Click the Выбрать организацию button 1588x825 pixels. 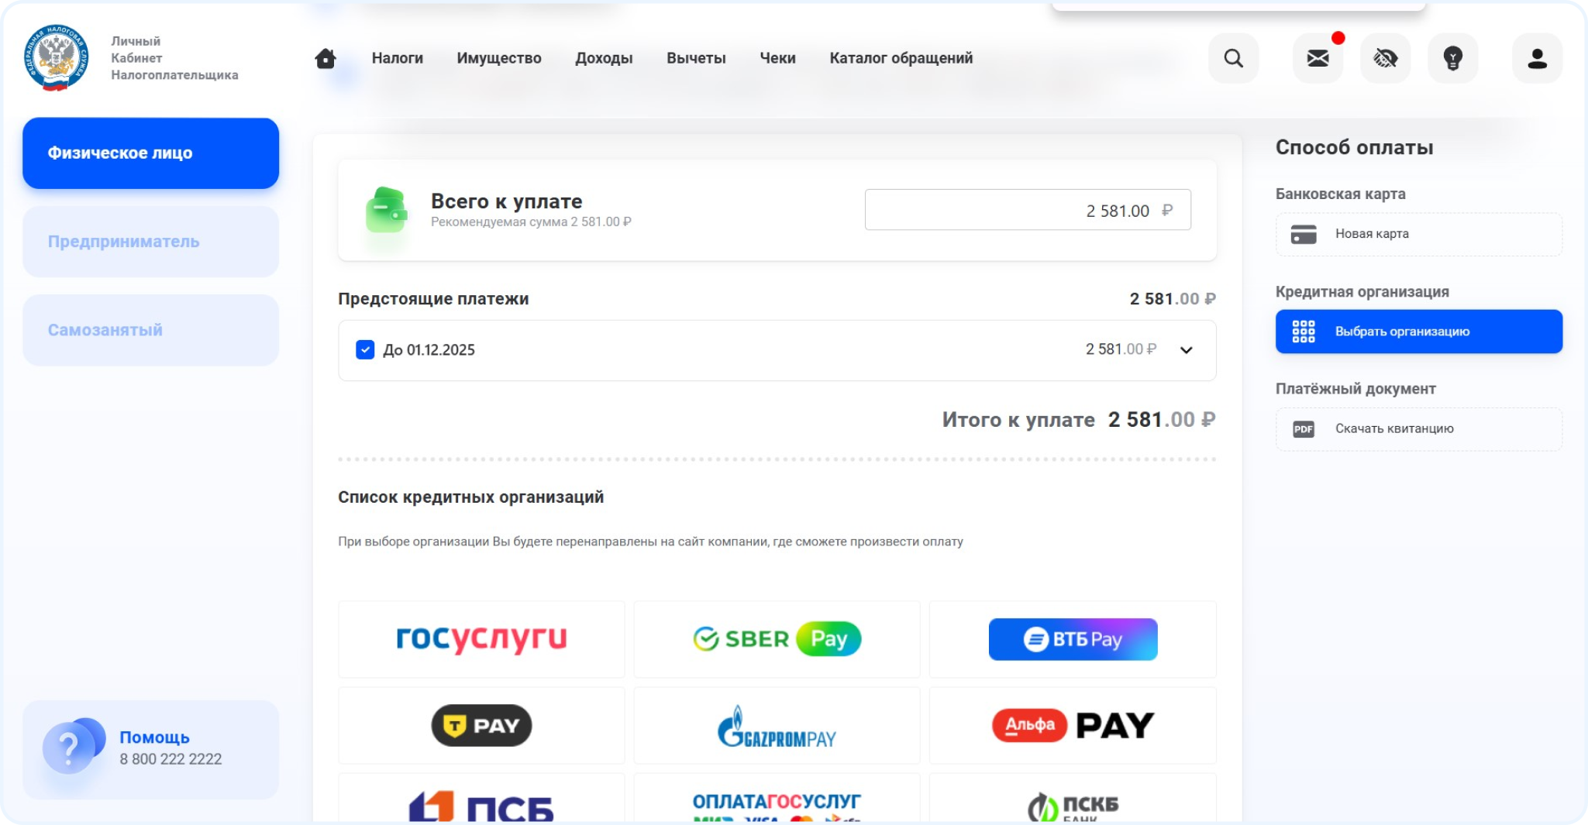point(1418,332)
